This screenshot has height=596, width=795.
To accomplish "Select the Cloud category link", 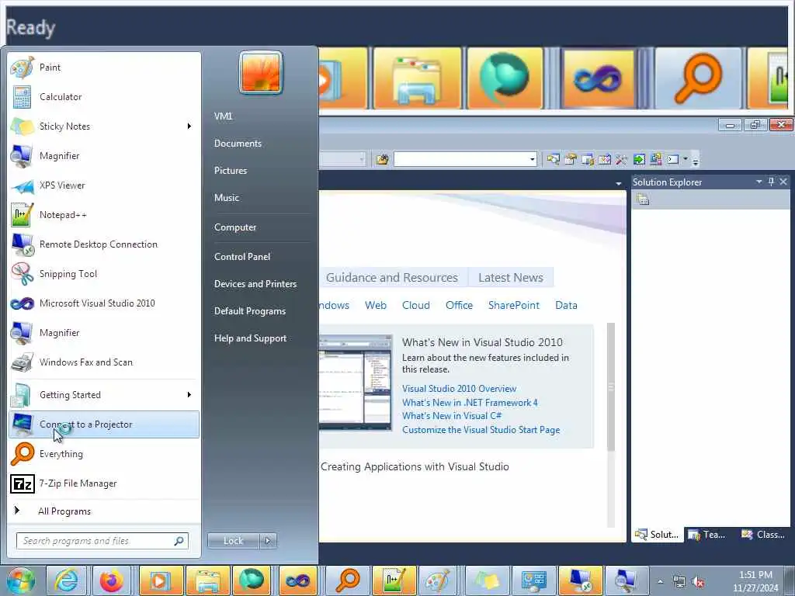I will coord(416,305).
